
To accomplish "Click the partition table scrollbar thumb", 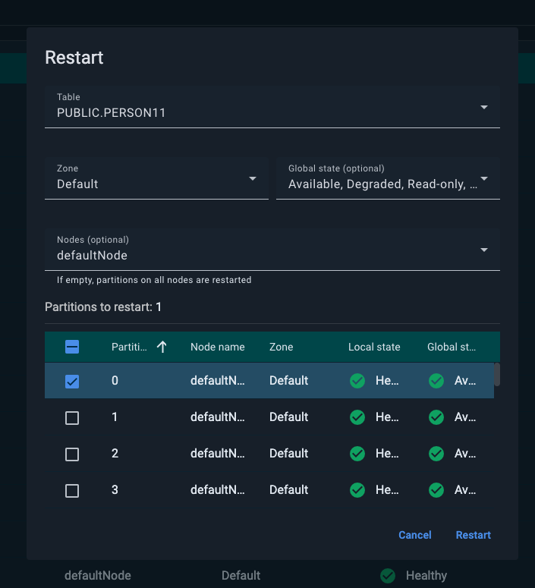I will click(497, 374).
